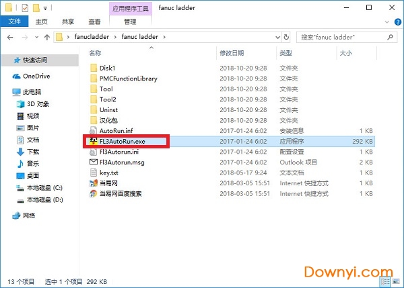The height and width of the screenshot is (288, 404).
Task: Click the OneDrive cloud icon in sidebar
Action: [x=17, y=77]
